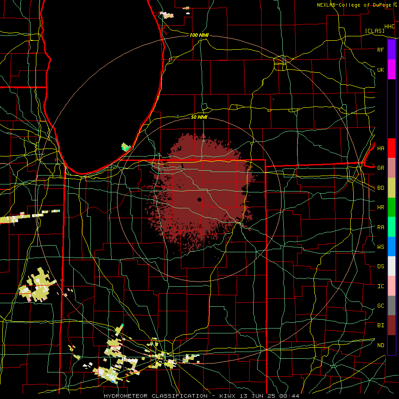Select the WS blue legend swatch

[x=391, y=246]
